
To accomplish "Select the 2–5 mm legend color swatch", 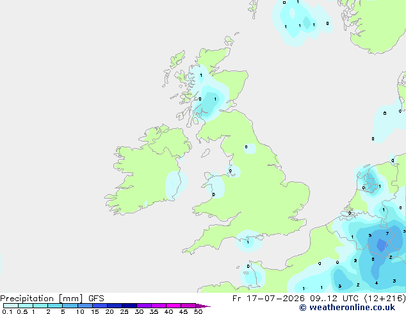I will pyautogui.click(x=55, y=306).
